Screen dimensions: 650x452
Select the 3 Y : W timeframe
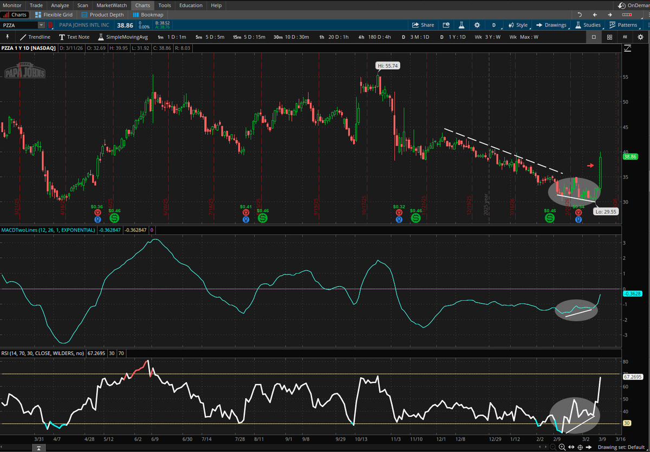[488, 37]
